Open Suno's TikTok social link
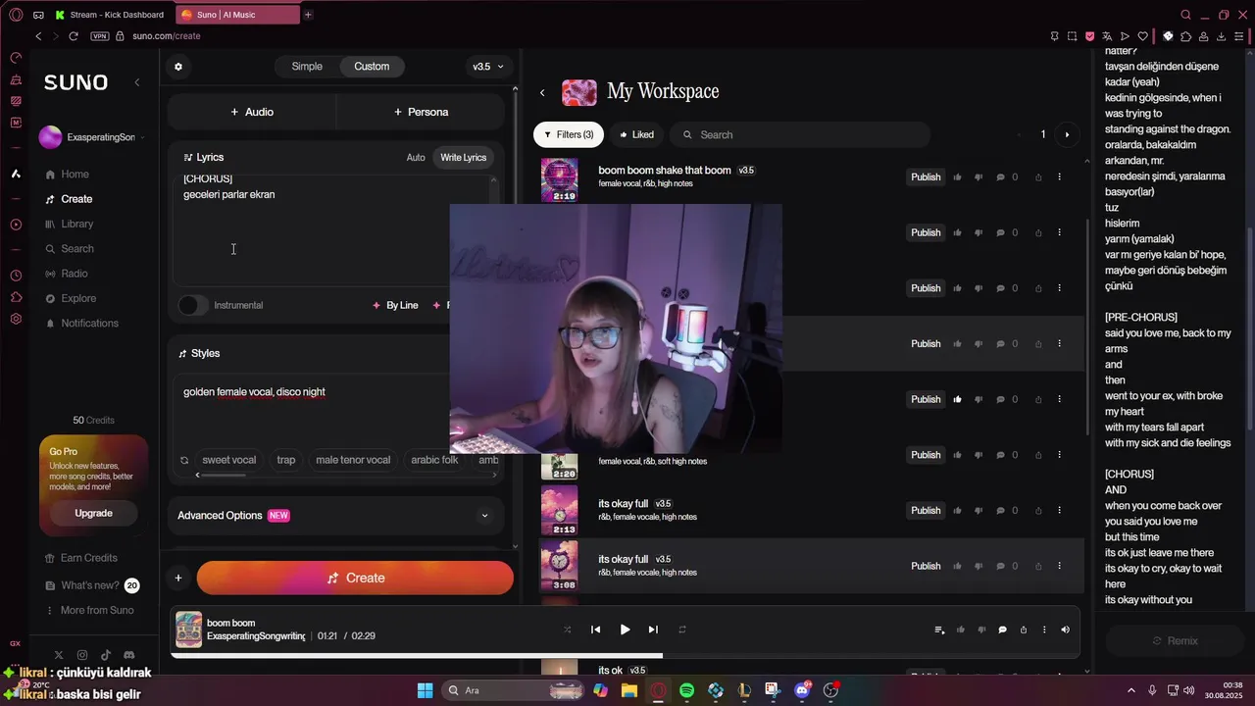The width and height of the screenshot is (1255, 706). [x=105, y=655]
